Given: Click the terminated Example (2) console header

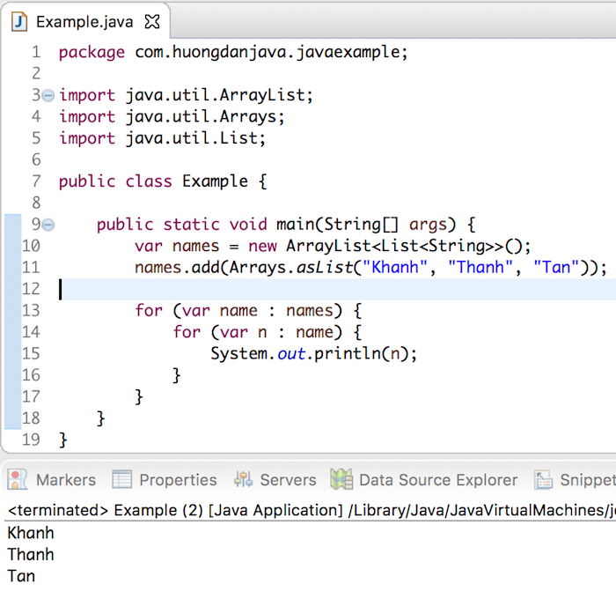Looking at the screenshot, I should 312,510.
